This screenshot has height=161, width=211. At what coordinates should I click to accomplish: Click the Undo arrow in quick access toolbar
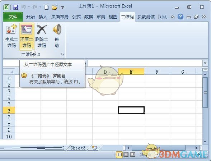[23, 7]
